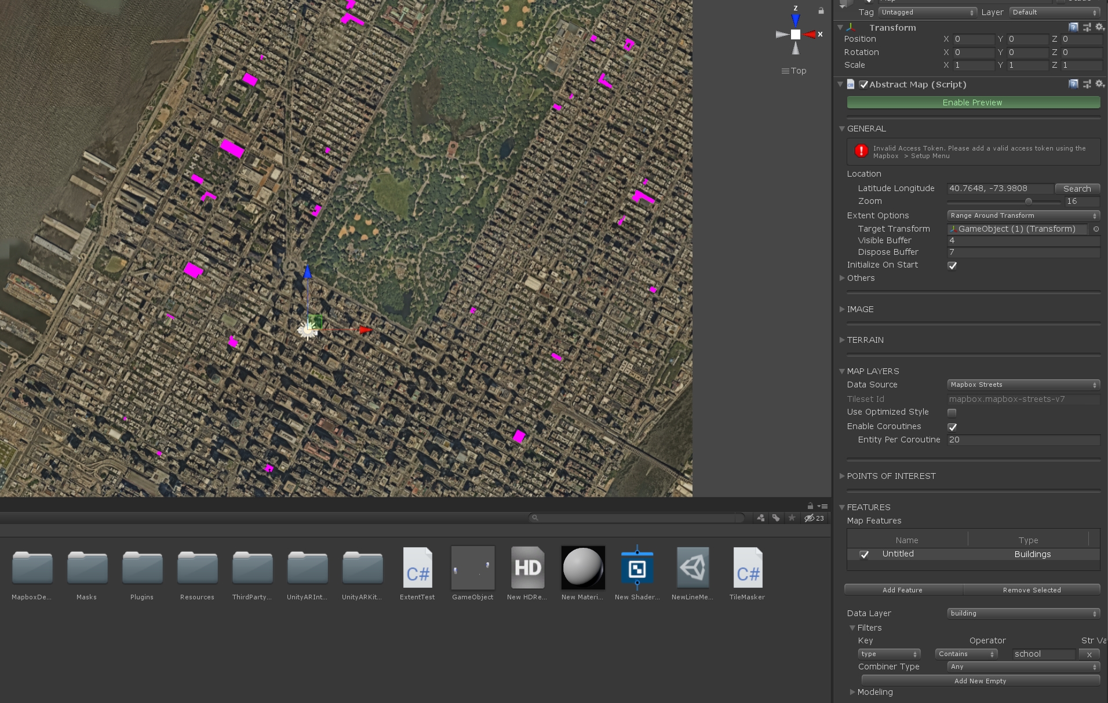The image size is (1108, 703).
Task: Click the Transform component gear settings icon
Action: [x=1100, y=27]
